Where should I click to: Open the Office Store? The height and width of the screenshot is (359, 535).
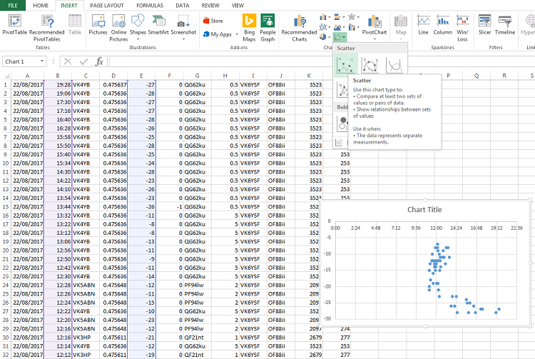click(213, 21)
